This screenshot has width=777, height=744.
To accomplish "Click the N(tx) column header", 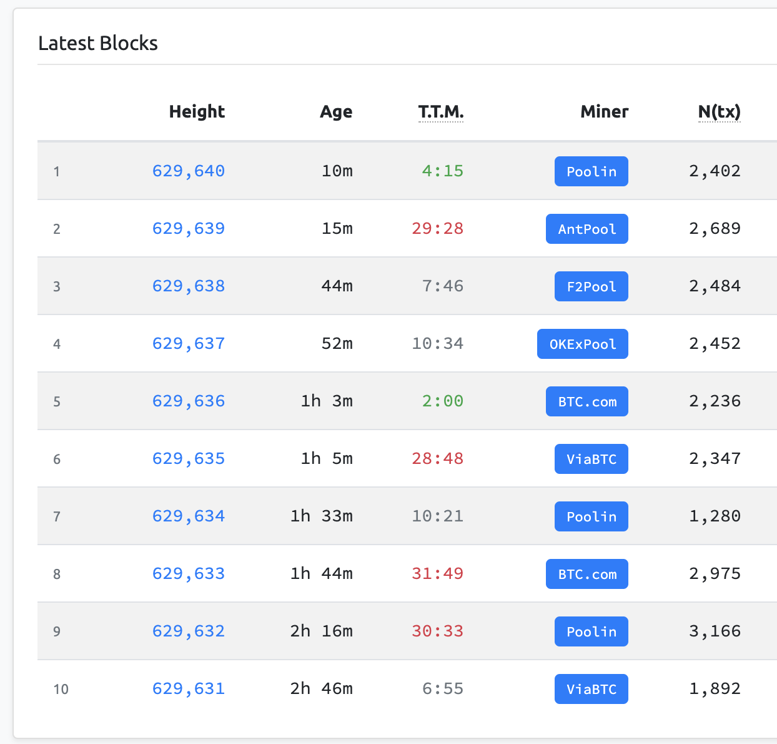I will pyautogui.click(x=720, y=111).
